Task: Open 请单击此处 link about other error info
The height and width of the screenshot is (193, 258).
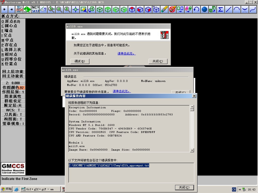Action: pyautogui.click(x=126, y=54)
